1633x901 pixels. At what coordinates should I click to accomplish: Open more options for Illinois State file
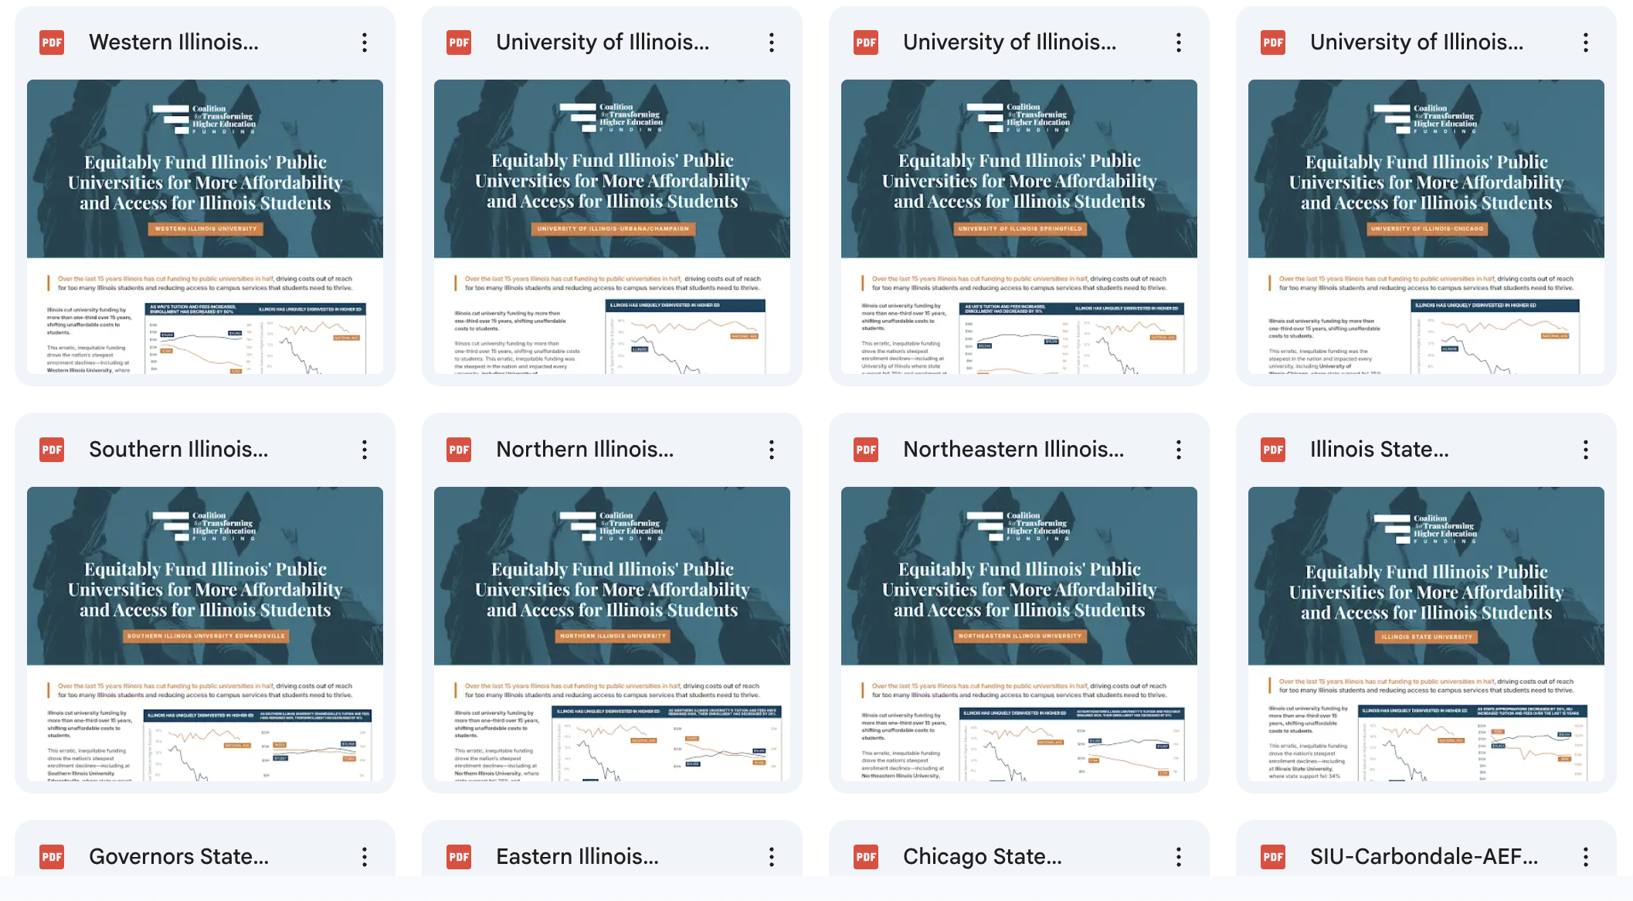click(x=1585, y=450)
